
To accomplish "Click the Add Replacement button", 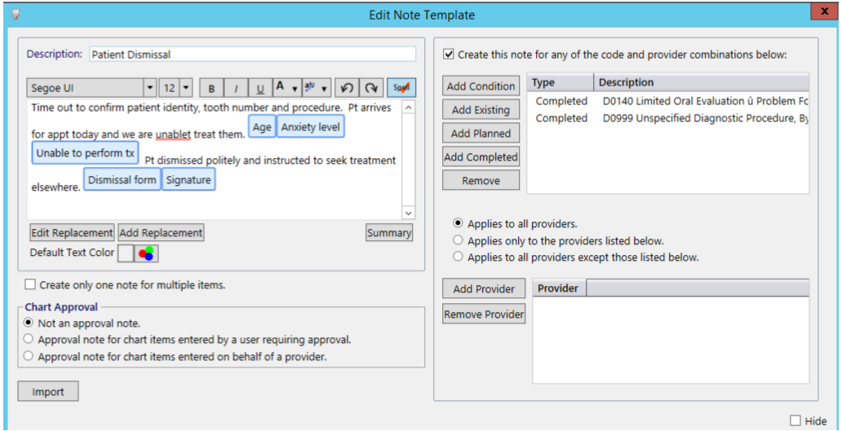I will click(161, 233).
